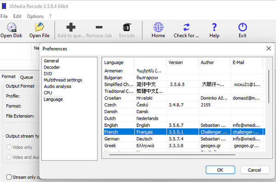
Task: Select Multithread settings category
Action: click(63, 80)
